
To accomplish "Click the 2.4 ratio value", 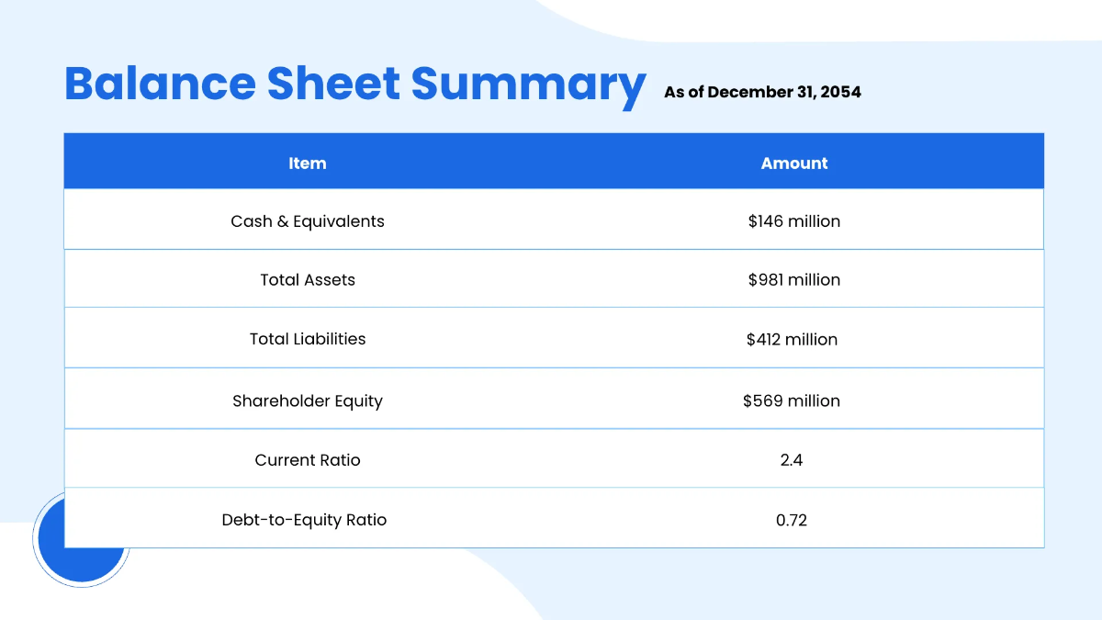I will point(792,459).
